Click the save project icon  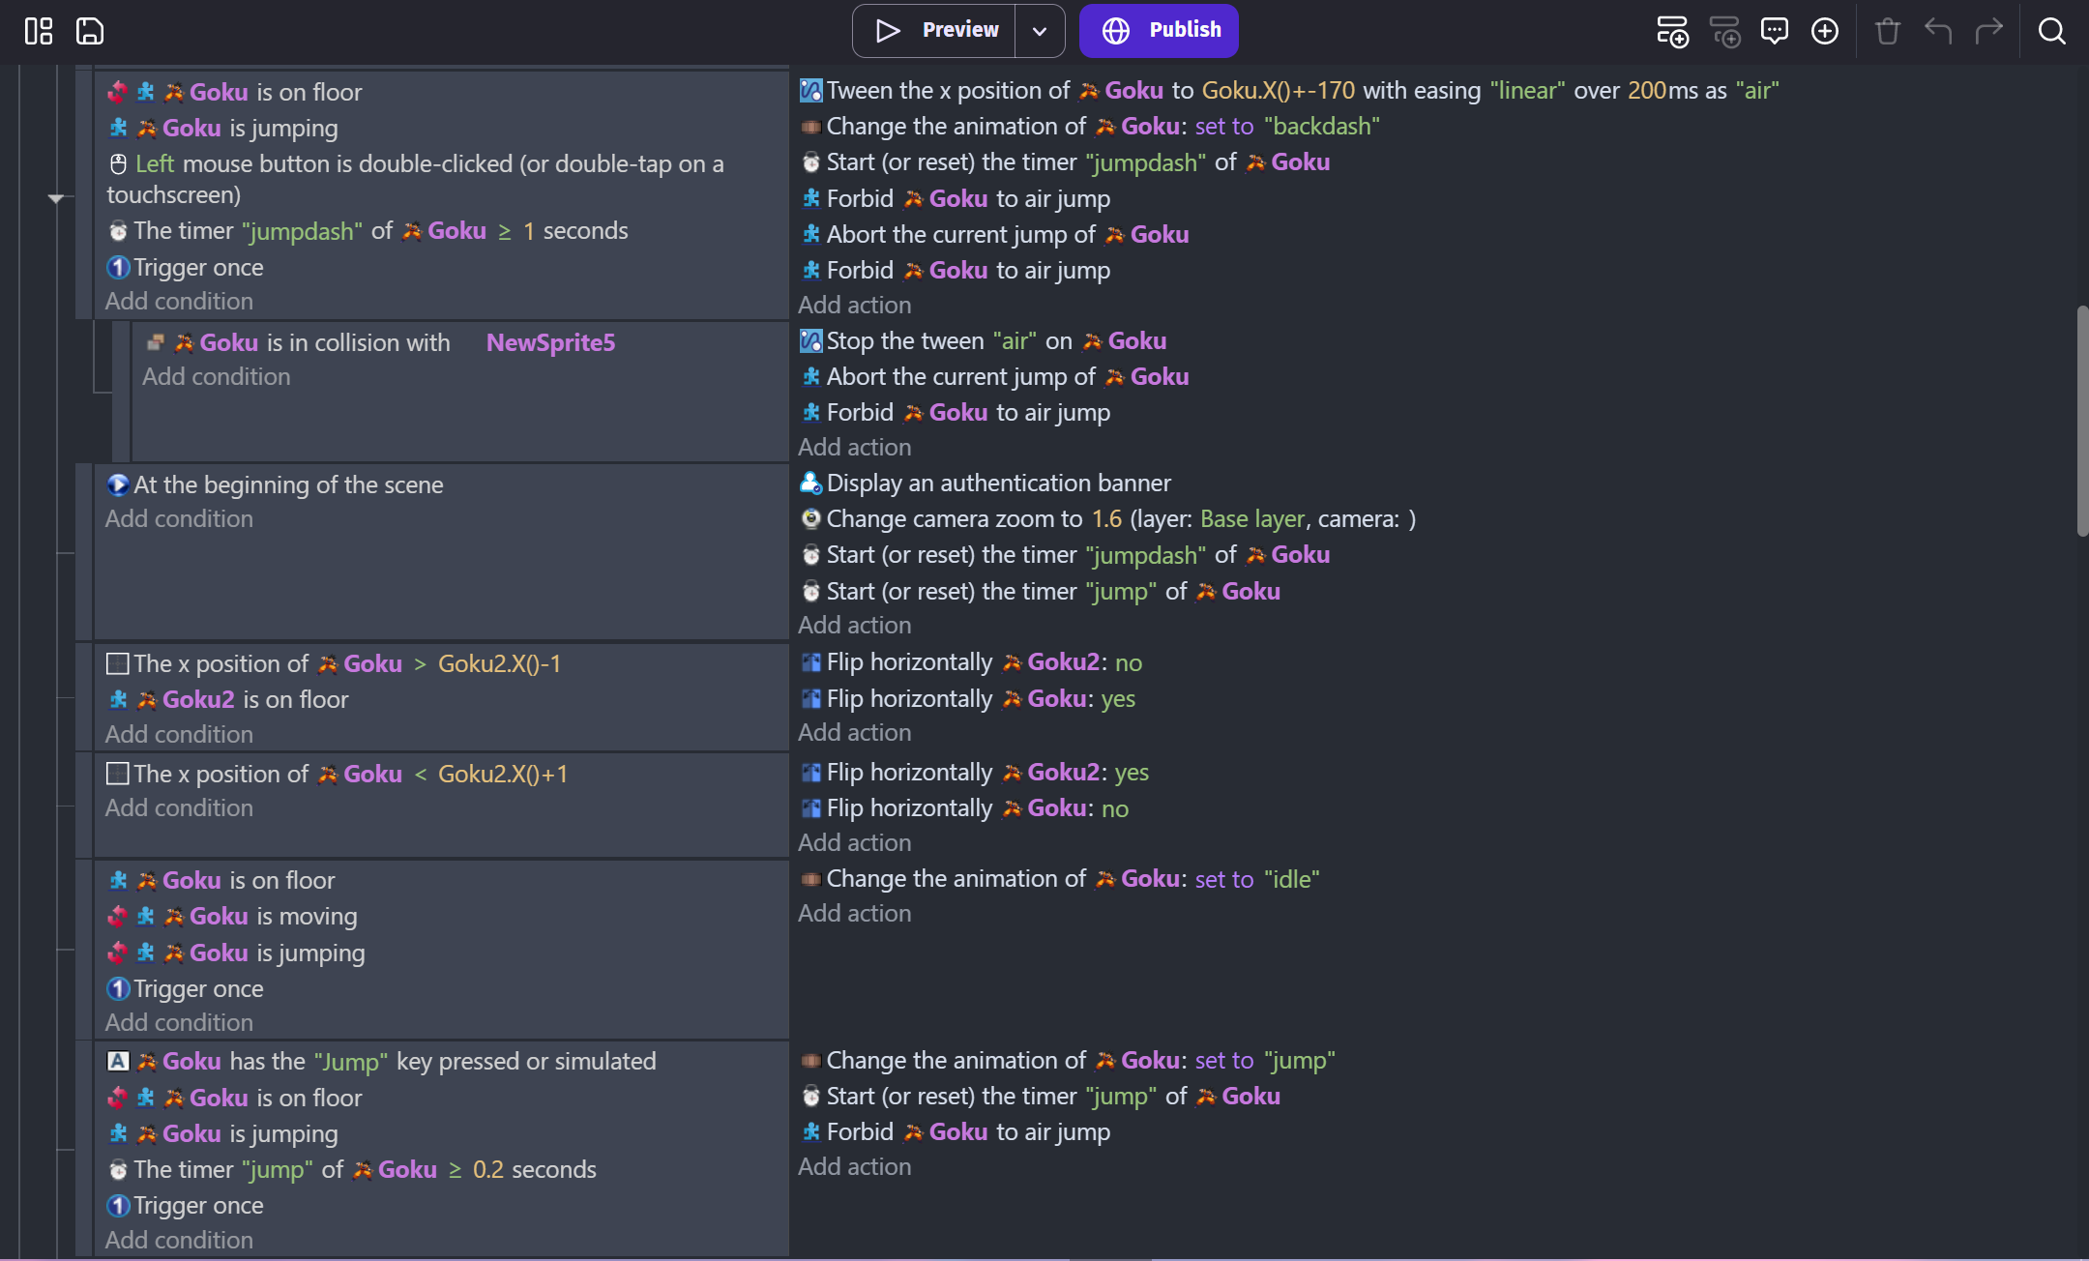(90, 31)
